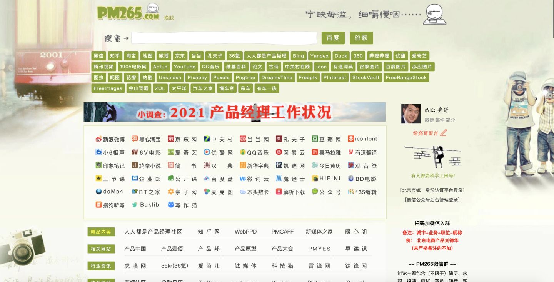Select the iconfont icon link
Image resolution: width=554 pixels, height=282 pixels.
(x=362, y=138)
